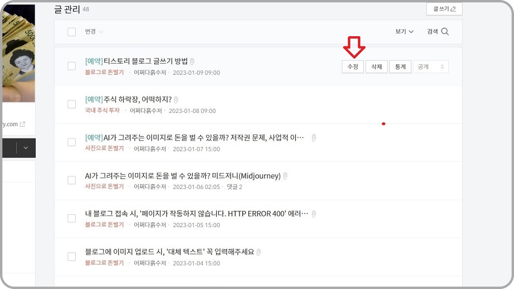Check the box for 티스토리 블로그 글쓰기 방법
Screen dimensions: 514x289
71,66
